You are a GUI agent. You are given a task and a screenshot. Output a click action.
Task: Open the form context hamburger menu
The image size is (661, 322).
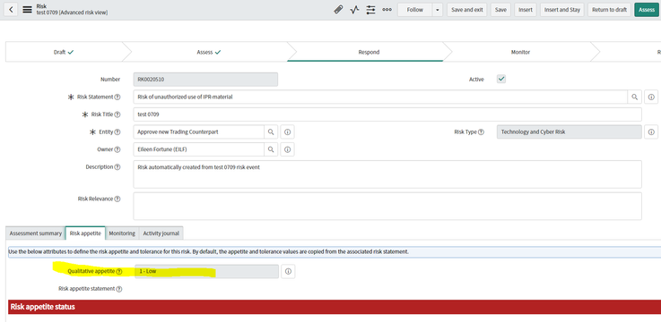coord(28,10)
